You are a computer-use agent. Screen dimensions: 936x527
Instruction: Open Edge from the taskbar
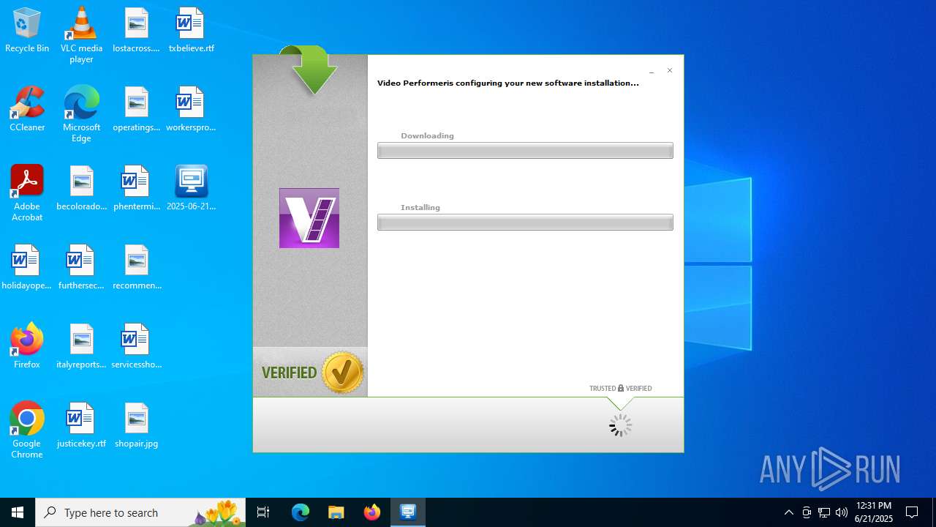(301, 512)
